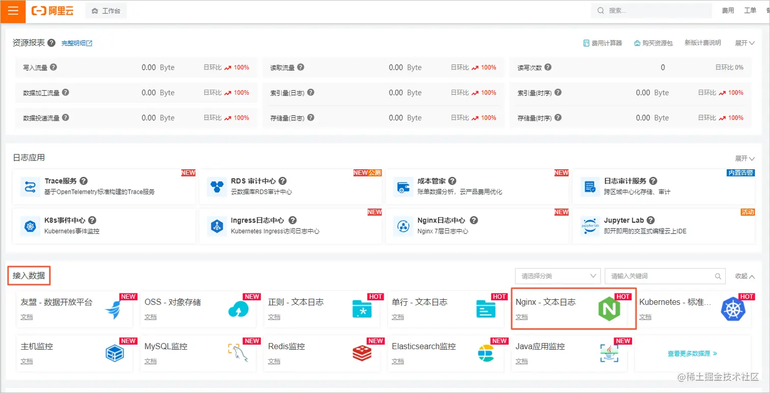This screenshot has width=770, height=393.
Task: Open the 成本管家 app icon
Action: (403, 187)
